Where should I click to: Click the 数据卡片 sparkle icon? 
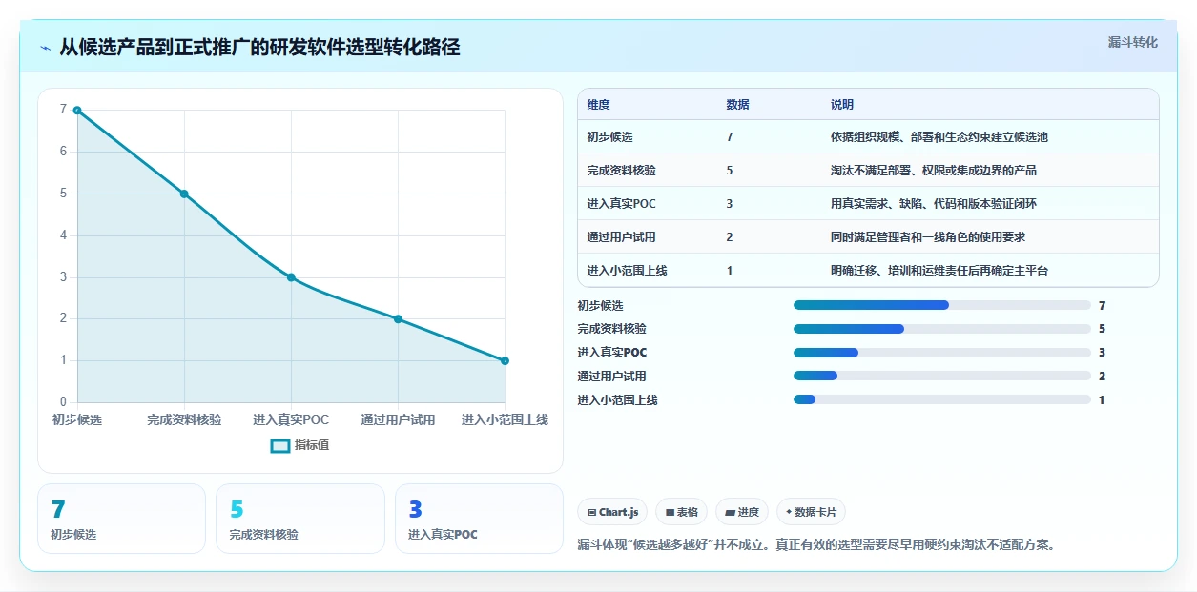pyautogui.click(x=789, y=512)
